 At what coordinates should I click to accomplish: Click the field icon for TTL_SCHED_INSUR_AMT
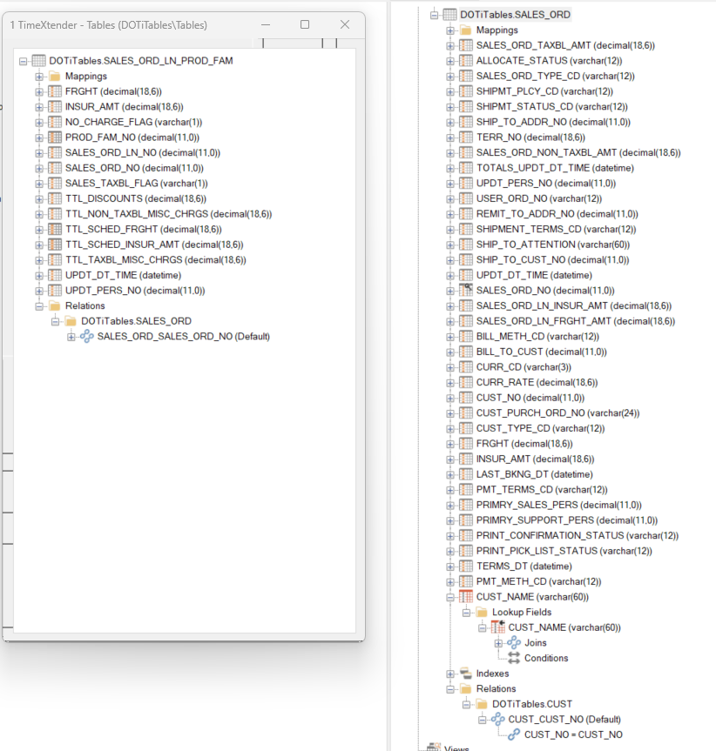(55, 245)
